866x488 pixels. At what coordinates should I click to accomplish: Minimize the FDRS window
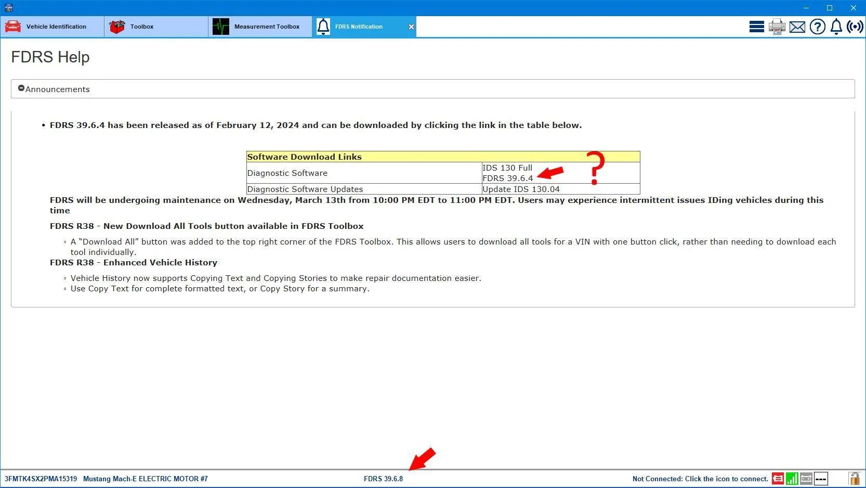806,8
